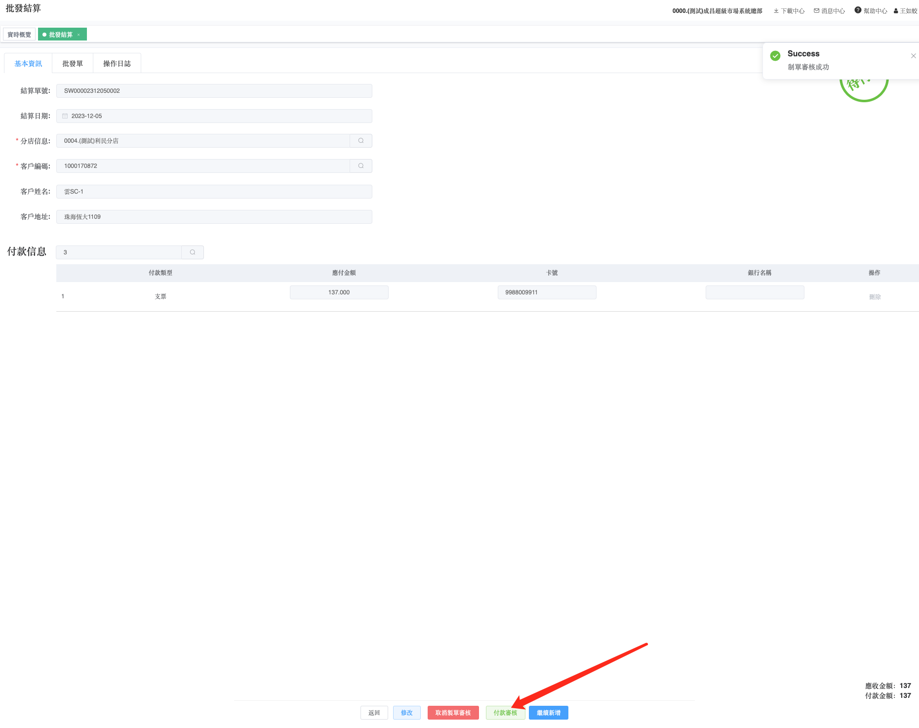Click the 應收金額 total value
The width and height of the screenshot is (919, 728).
[x=905, y=686]
